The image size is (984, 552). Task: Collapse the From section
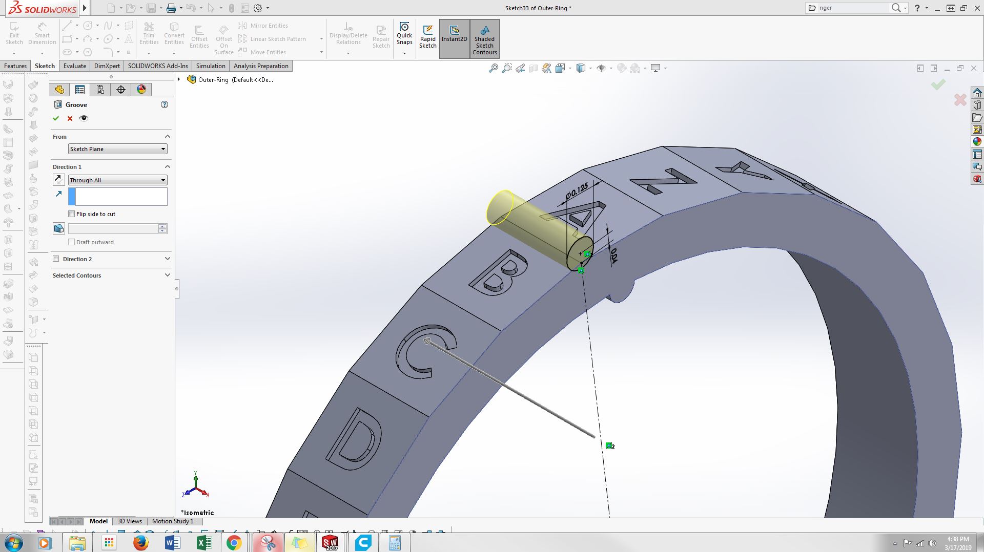pyautogui.click(x=167, y=137)
